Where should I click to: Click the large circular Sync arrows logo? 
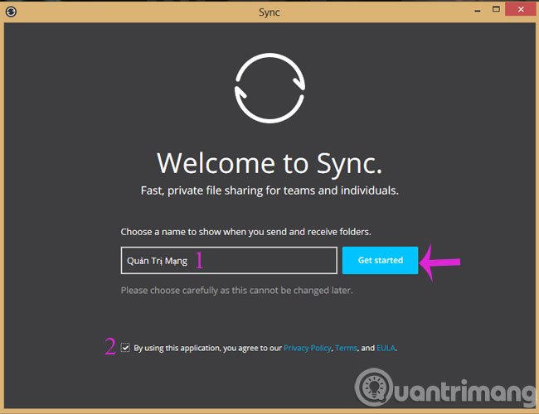(269, 89)
